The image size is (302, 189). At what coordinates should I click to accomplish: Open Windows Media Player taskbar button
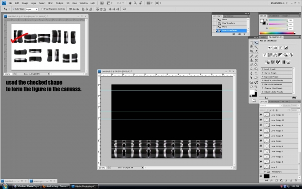(27, 186)
